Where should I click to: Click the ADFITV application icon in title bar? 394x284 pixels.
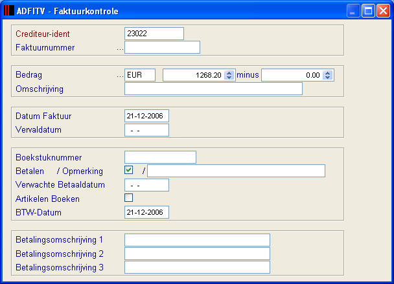(x=9, y=10)
